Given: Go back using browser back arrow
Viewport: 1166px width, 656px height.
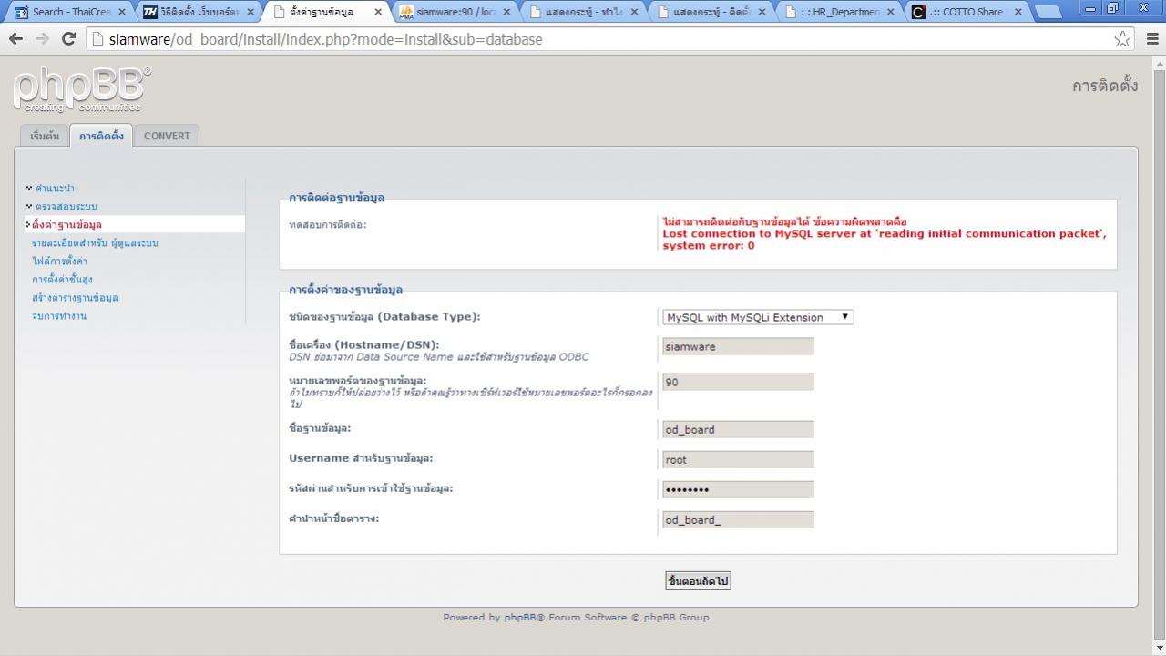Looking at the screenshot, I should point(15,39).
